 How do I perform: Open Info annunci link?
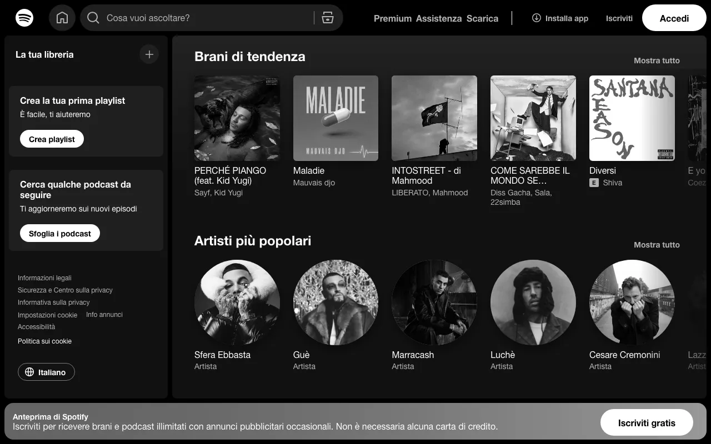pos(104,315)
